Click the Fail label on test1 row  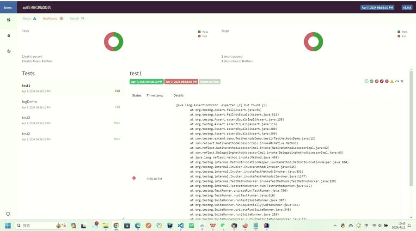(117, 91)
